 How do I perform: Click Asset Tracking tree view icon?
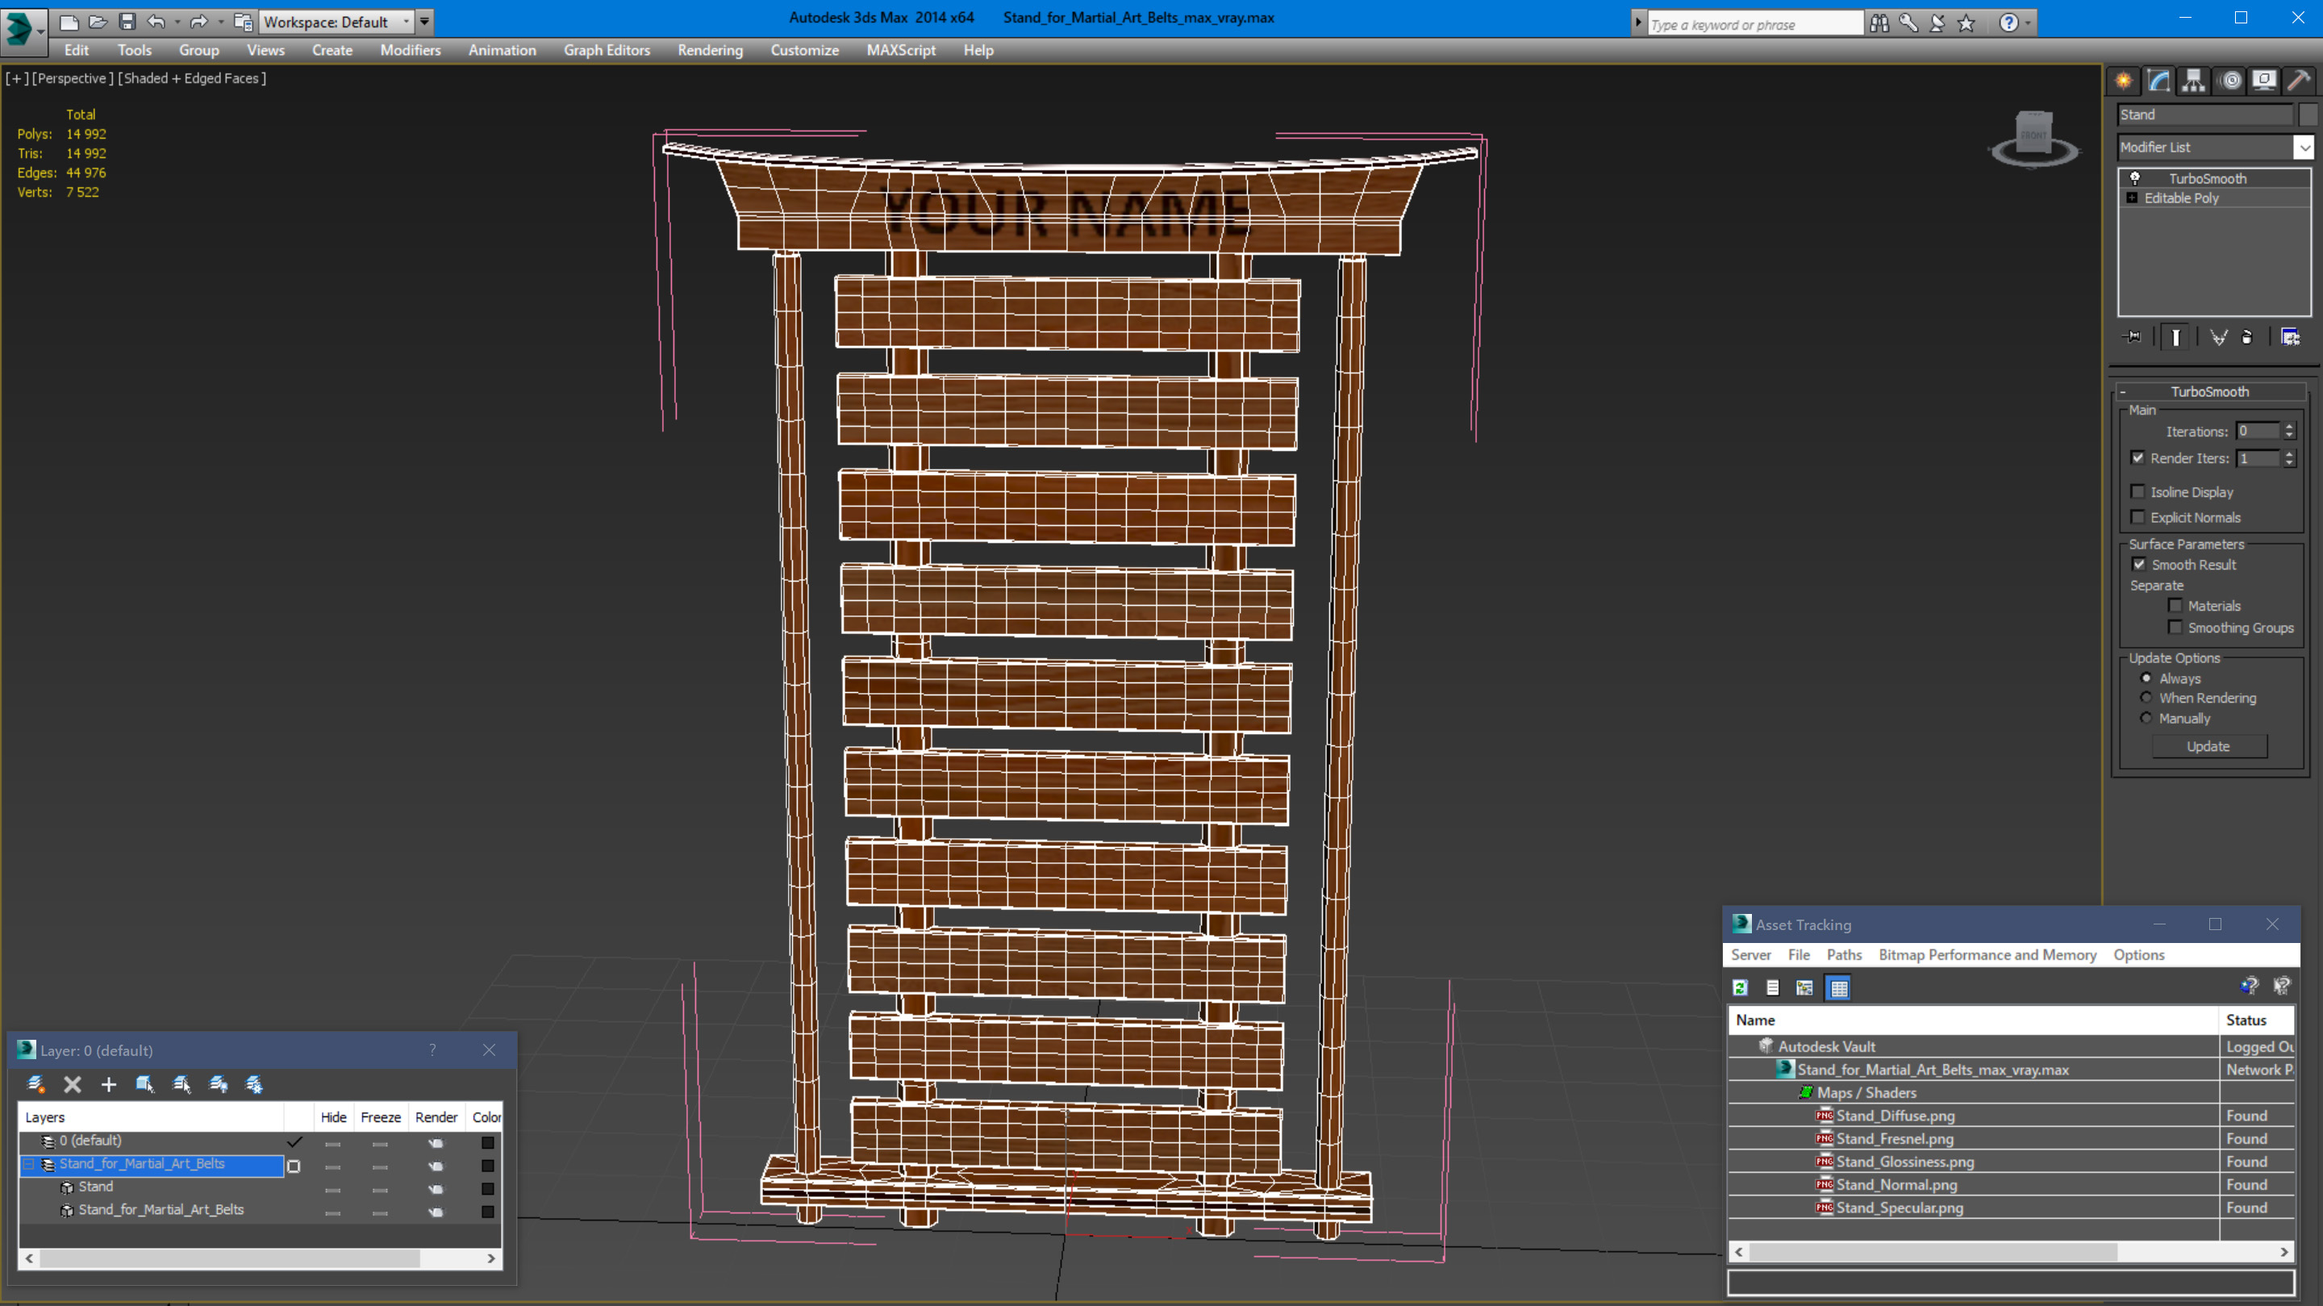click(1804, 988)
